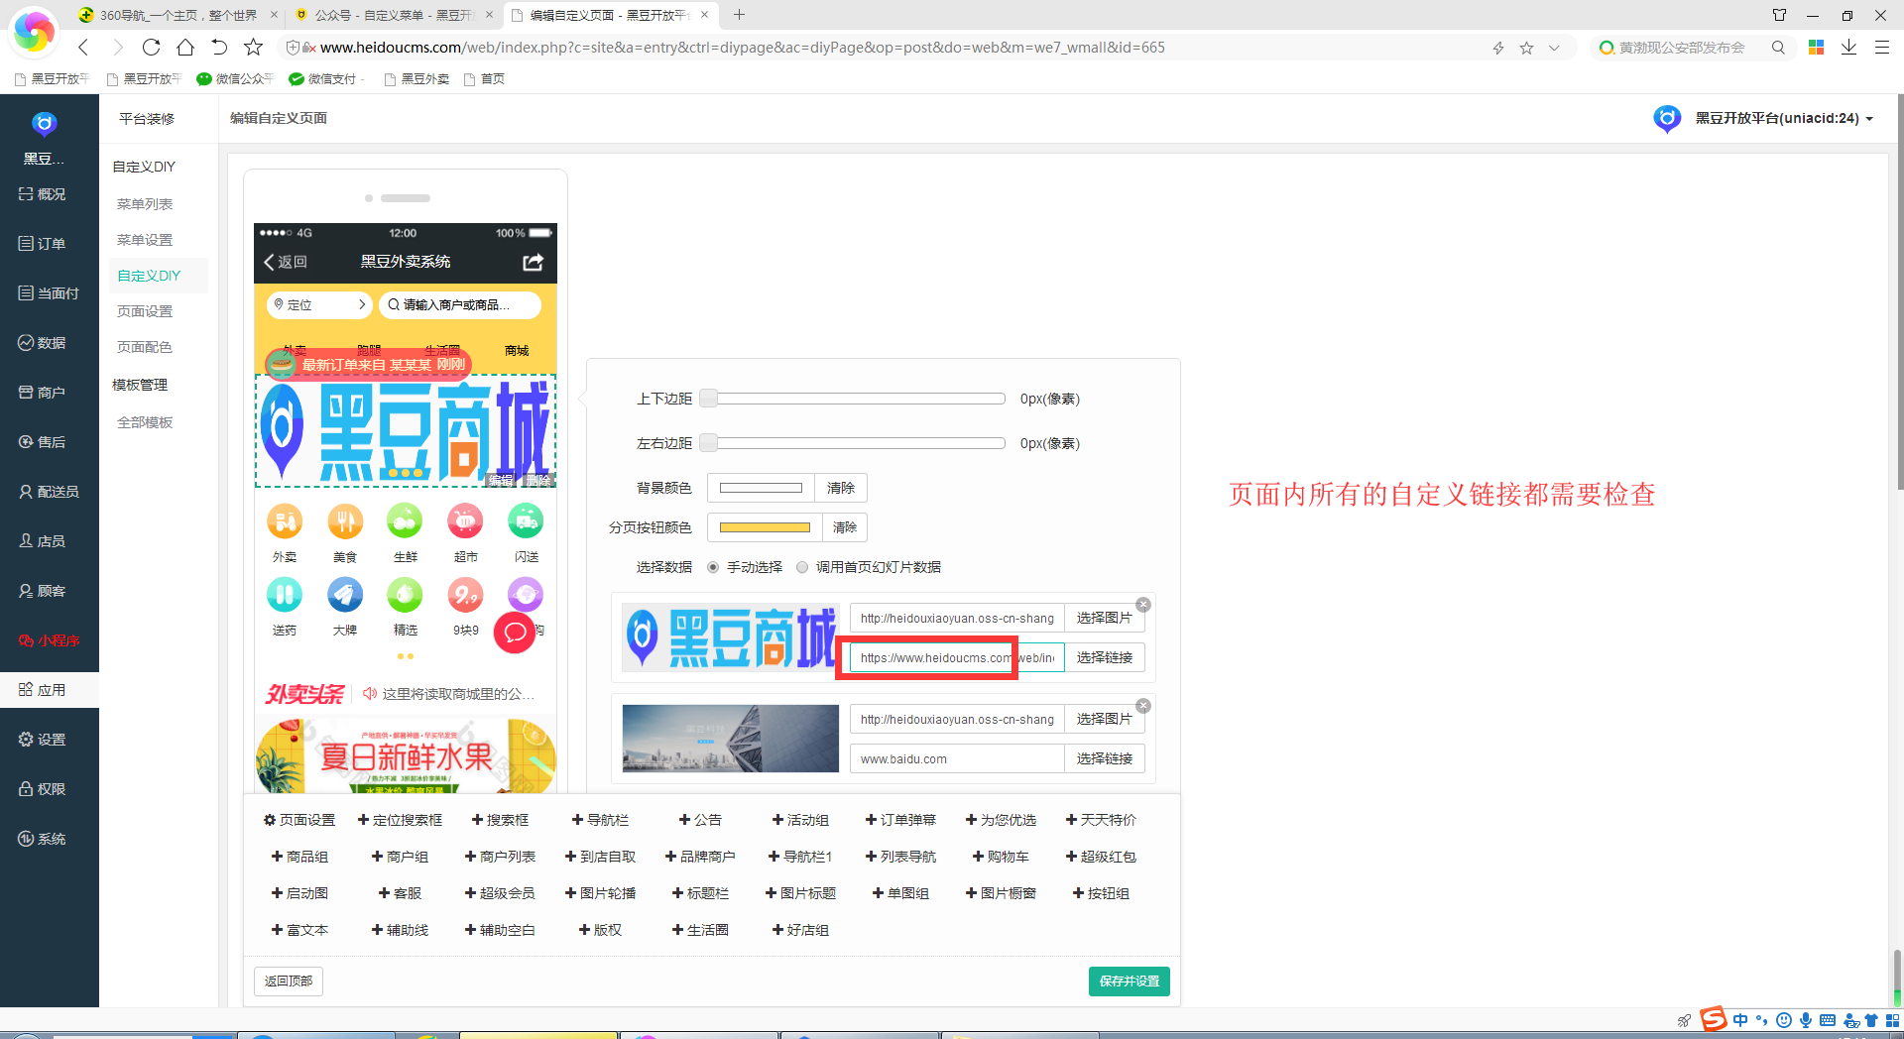The image size is (1904, 1039).
Task: Open the 精选 category icon
Action: click(x=405, y=595)
